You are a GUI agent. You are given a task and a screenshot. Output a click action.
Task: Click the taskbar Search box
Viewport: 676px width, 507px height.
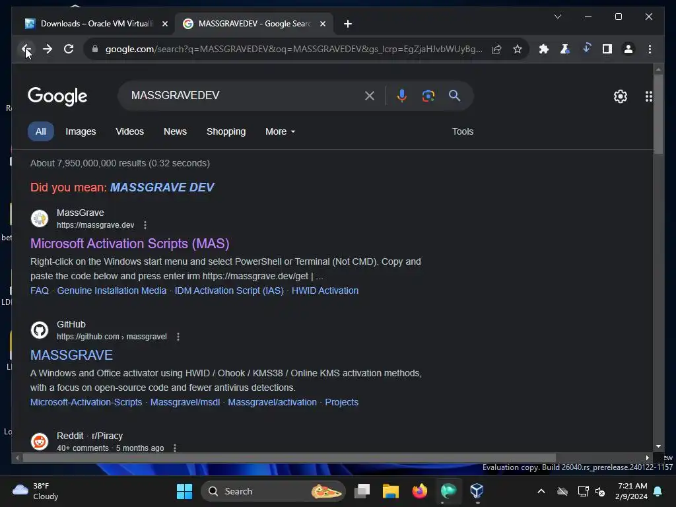(273, 491)
